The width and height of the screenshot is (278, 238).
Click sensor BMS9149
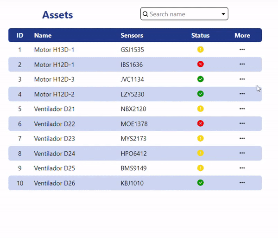pos(133,168)
